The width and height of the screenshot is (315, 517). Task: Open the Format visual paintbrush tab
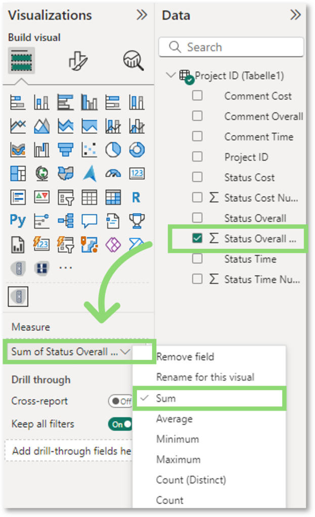[x=78, y=61]
